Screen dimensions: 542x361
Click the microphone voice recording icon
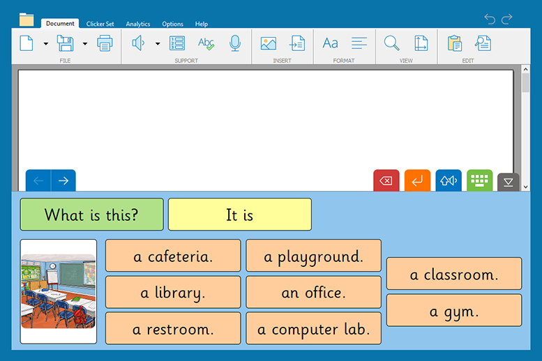pos(235,44)
